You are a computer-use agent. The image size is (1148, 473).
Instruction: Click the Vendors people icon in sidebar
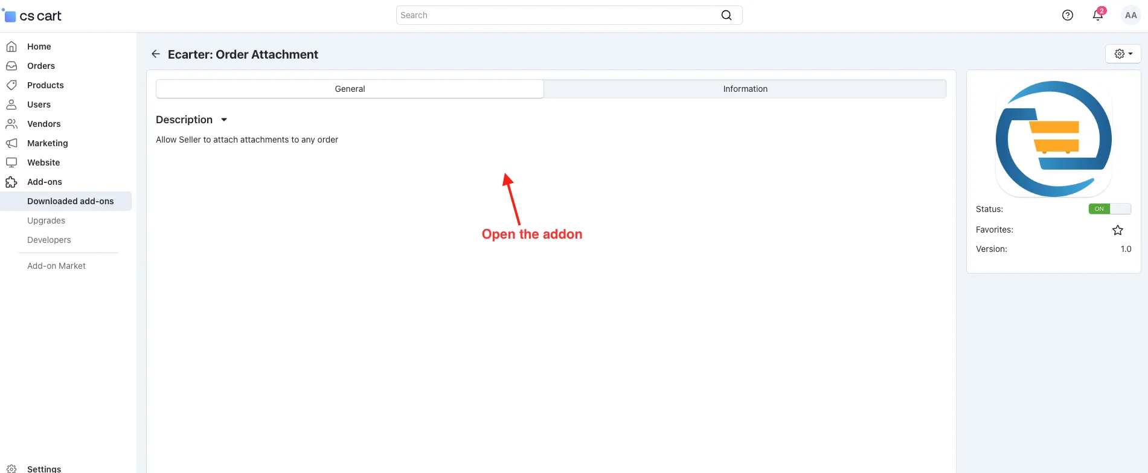(x=11, y=124)
